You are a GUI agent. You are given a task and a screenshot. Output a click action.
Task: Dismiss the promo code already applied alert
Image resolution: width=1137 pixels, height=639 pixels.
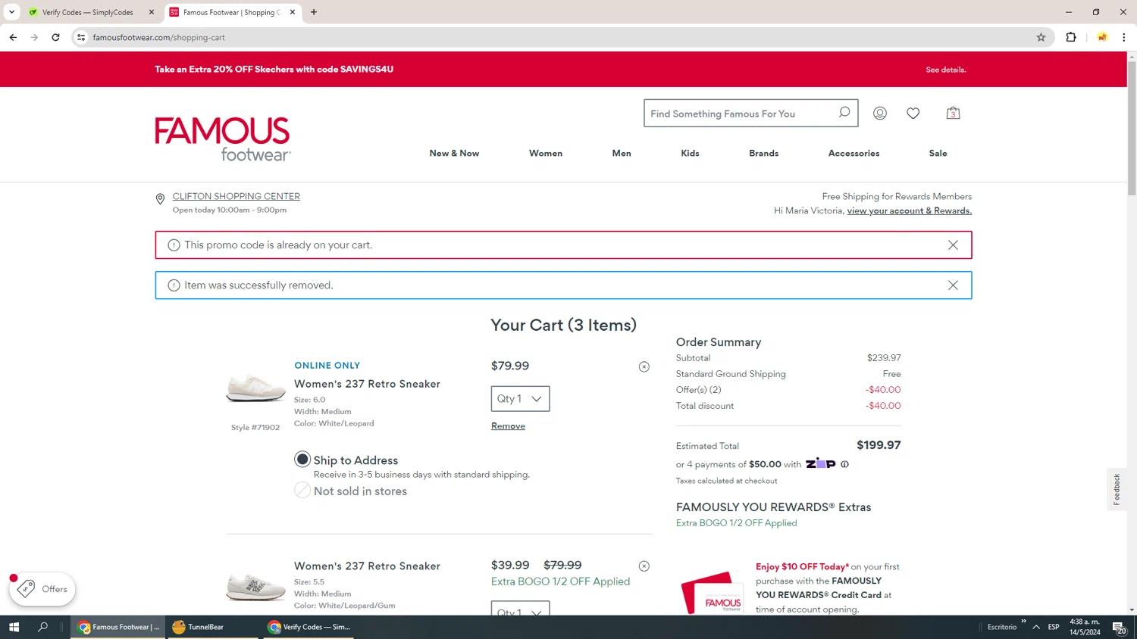point(953,245)
